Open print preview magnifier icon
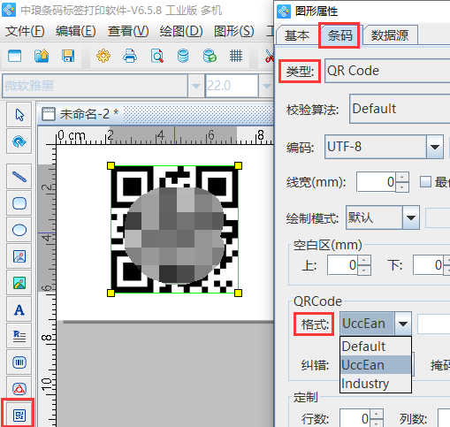 tap(156, 56)
